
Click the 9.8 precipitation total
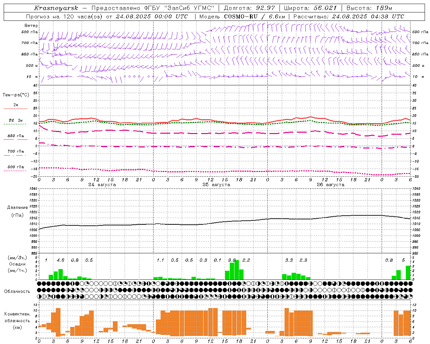coord(232,260)
